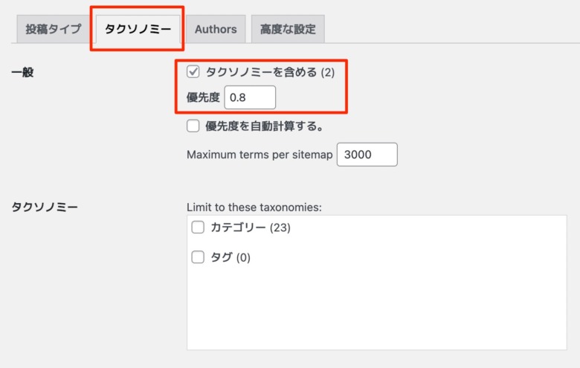This screenshot has height=368, width=580.
Task: Enable the 優先度を自動計算する checkbox
Action: point(193,126)
